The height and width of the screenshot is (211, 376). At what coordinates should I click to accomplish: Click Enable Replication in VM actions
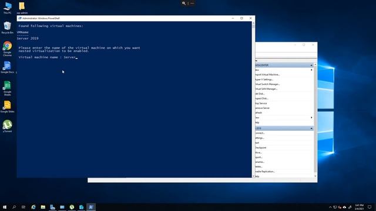coord(265,172)
